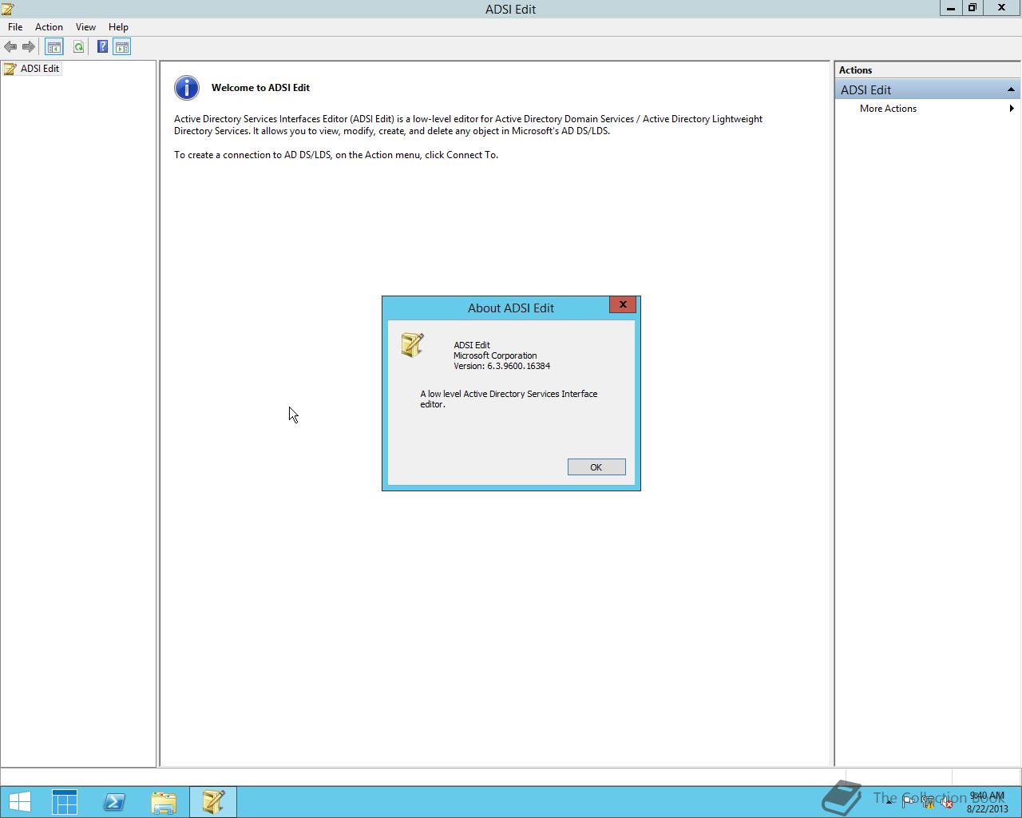This screenshot has height=818, width=1022.
Task: Click the Version 6.3.9600.16384 text
Action: coord(501,366)
